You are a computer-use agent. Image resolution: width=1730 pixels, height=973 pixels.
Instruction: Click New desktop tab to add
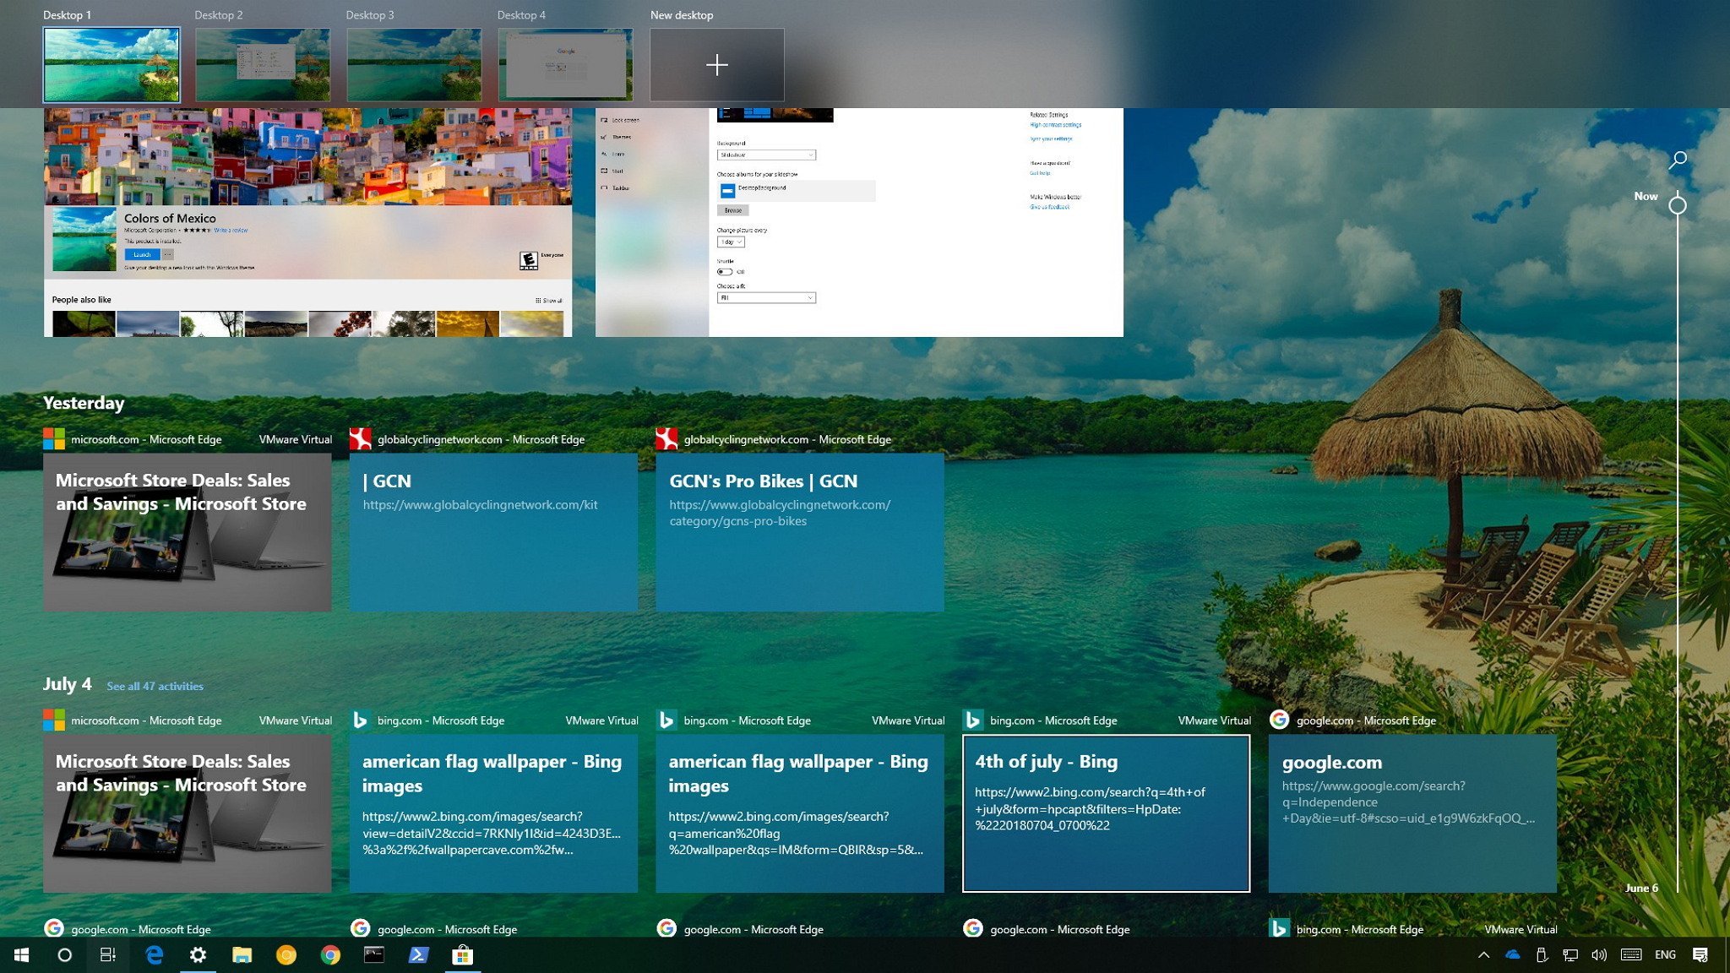pos(716,65)
